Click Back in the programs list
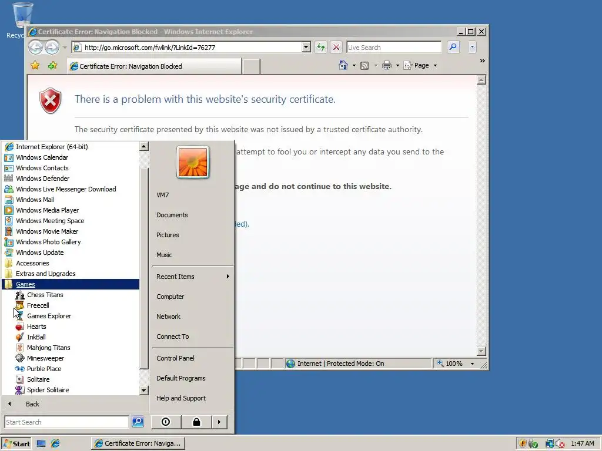The image size is (602, 451). [32, 404]
